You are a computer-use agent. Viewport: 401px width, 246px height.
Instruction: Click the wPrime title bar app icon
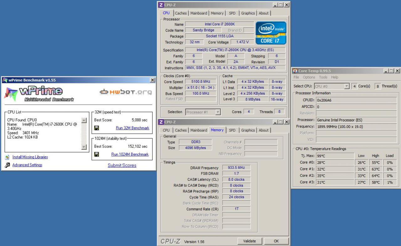tap(5, 80)
